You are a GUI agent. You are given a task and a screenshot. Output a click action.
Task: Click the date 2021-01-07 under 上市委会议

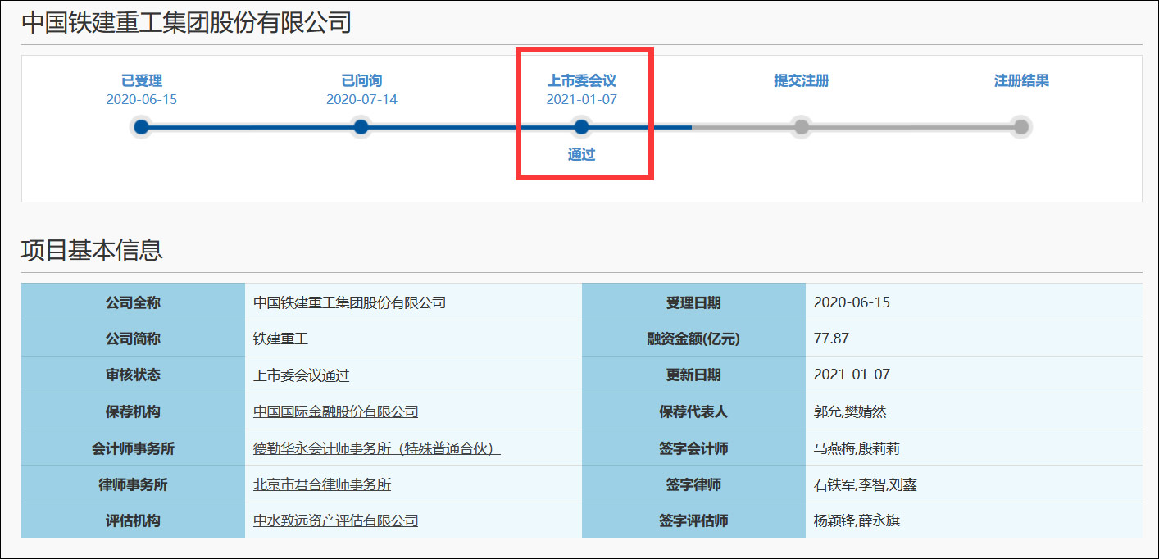[581, 98]
